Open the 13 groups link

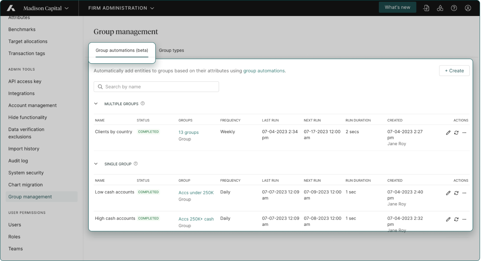click(189, 132)
